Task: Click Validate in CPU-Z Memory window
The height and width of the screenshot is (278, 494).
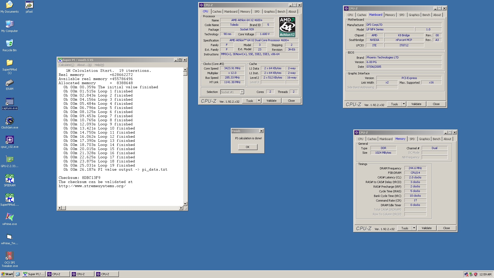Action: point(427,228)
